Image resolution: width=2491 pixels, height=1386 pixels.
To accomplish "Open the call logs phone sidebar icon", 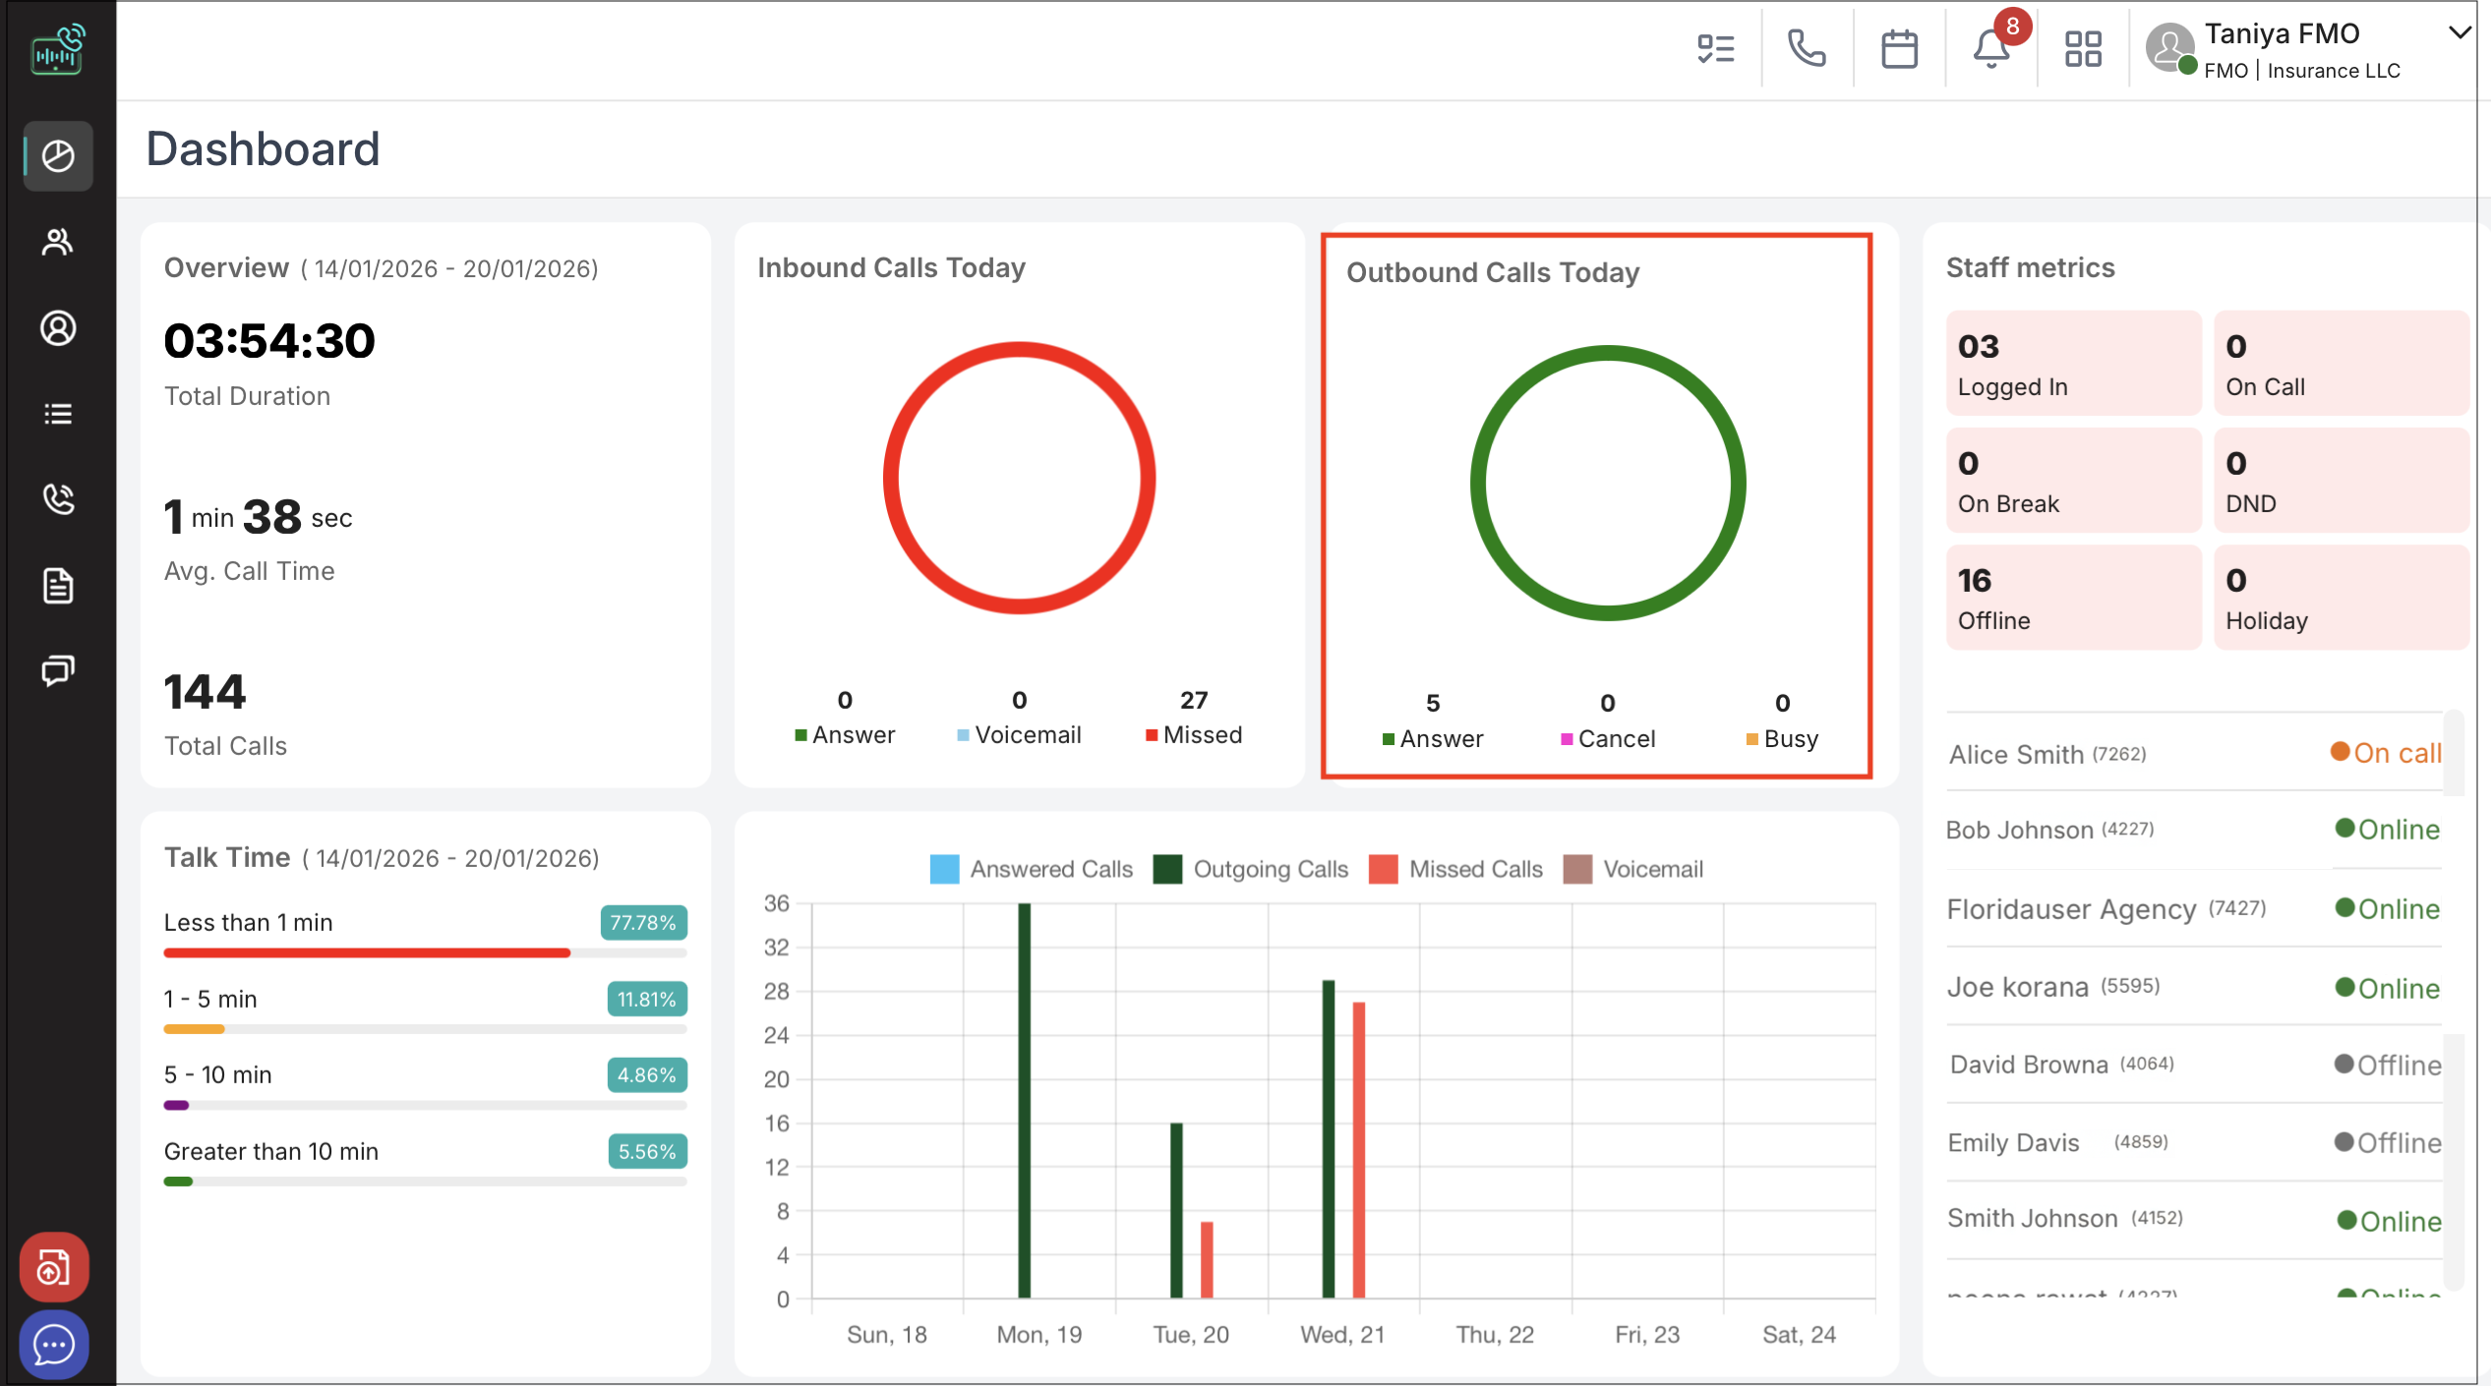I will click(x=58, y=499).
